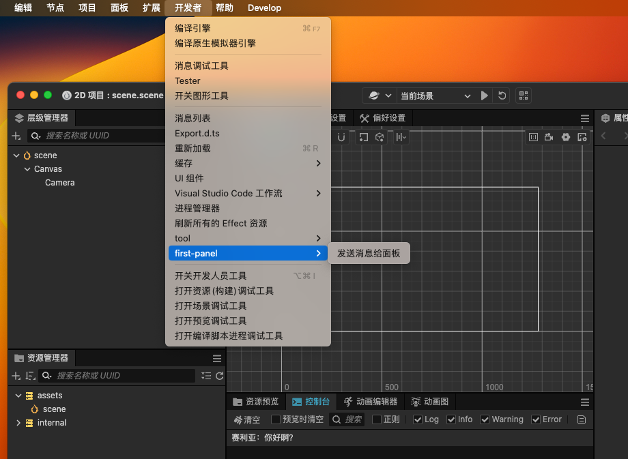Viewport: 628px width, 459px height.
Task: Click the console search magnifier icon
Action: click(337, 419)
